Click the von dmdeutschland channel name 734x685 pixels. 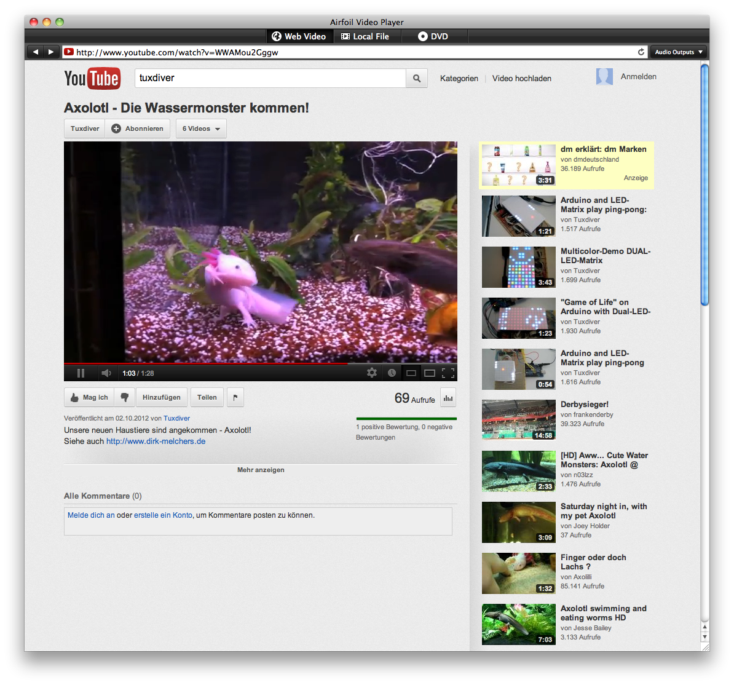(x=590, y=160)
